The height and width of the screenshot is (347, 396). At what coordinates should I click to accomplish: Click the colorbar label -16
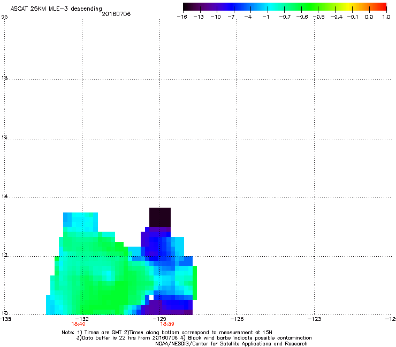coord(182,17)
